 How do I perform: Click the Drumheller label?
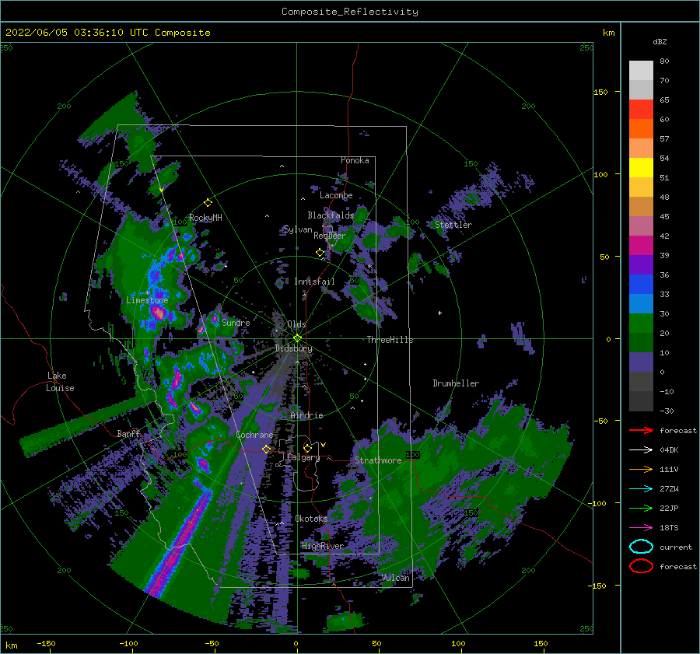point(456,383)
